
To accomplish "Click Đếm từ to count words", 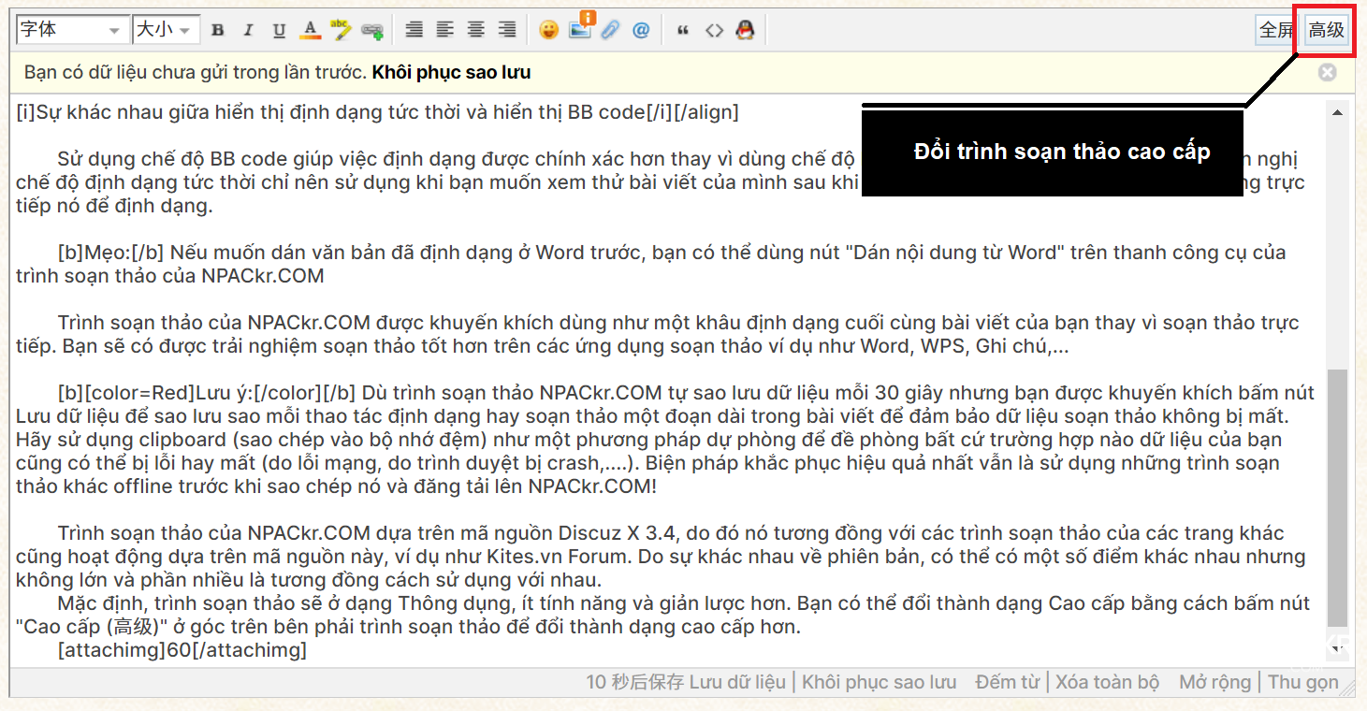I will tap(1007, 682).
